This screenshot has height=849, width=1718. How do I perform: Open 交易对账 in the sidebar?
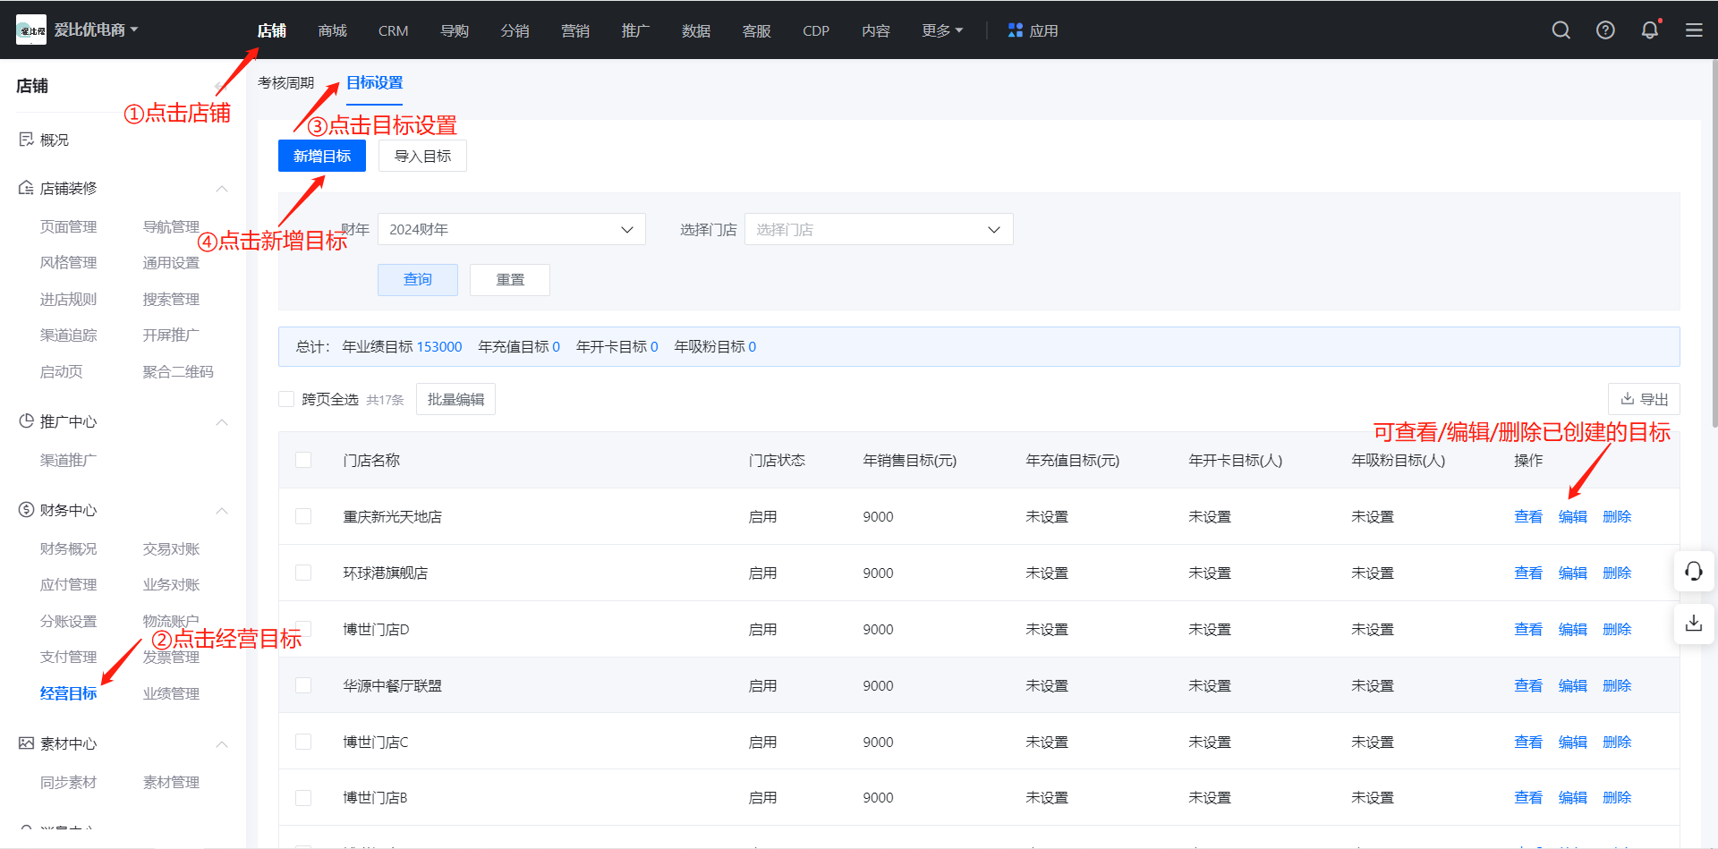pos(171,548)
